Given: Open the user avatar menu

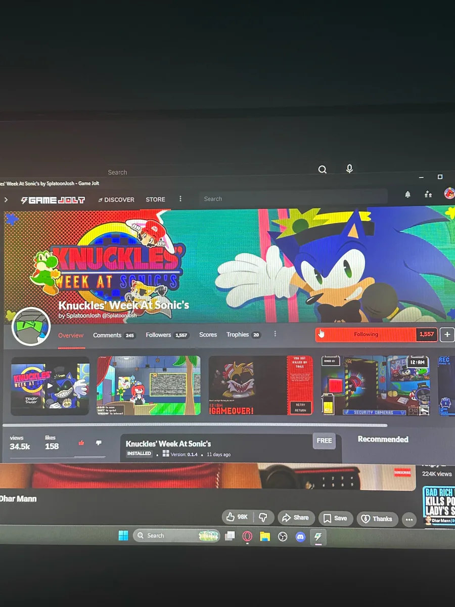Looking at the screenshot, I should 449,193.
